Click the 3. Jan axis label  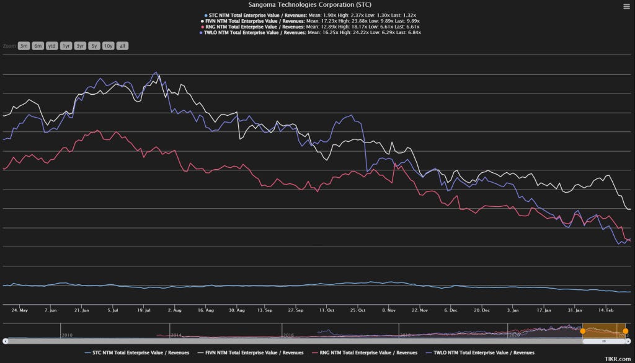[x=513, y=310]
